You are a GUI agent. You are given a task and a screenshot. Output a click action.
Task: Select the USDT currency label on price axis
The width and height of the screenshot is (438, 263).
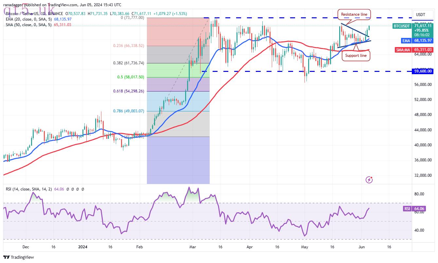coord(420,15)
